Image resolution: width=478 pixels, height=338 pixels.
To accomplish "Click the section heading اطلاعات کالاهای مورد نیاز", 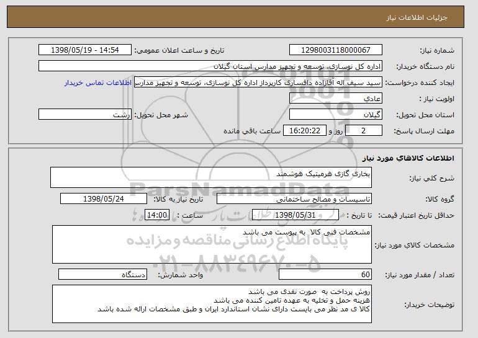I will [x=408, y=158].
